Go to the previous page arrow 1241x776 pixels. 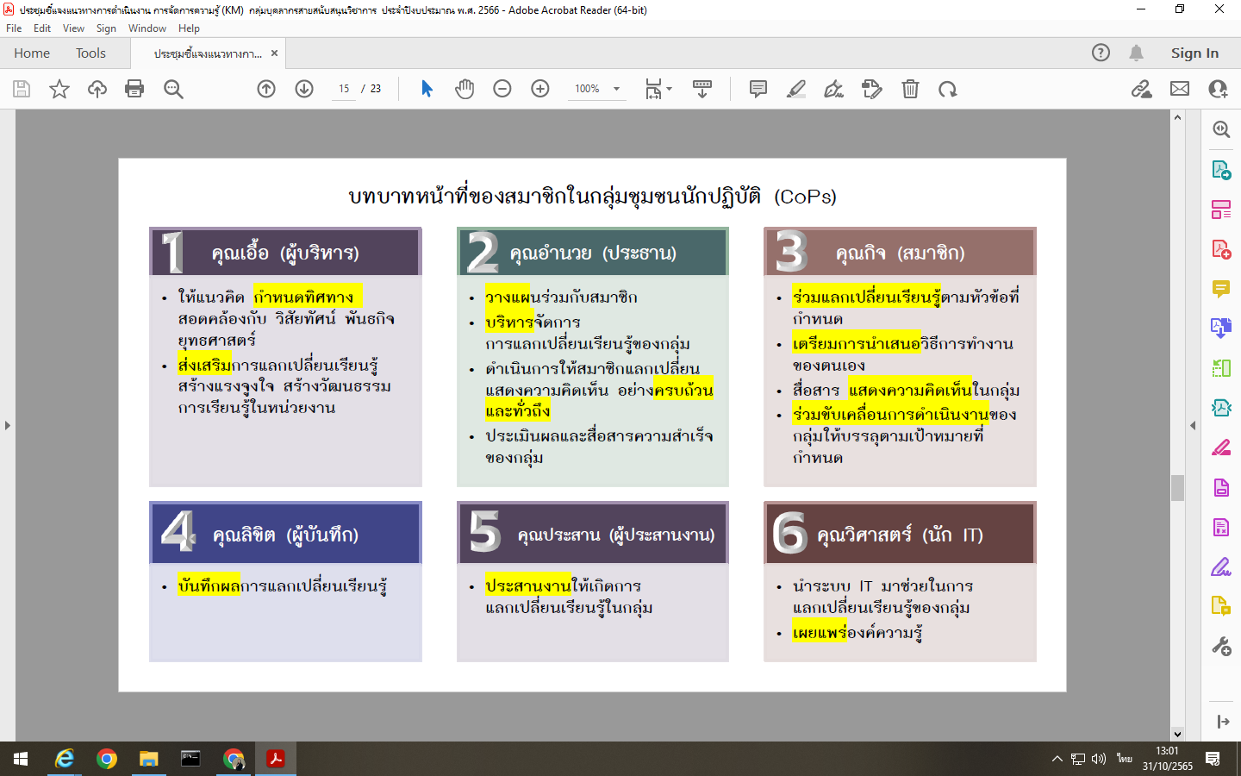[x=266, y=89]
